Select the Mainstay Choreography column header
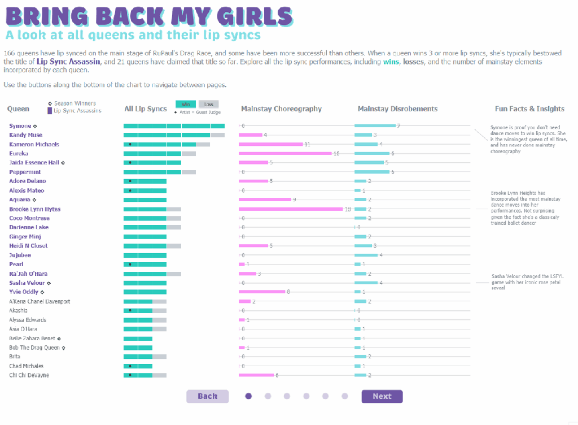This screenshot has width=578, height=425. click(x=281, y=109)
